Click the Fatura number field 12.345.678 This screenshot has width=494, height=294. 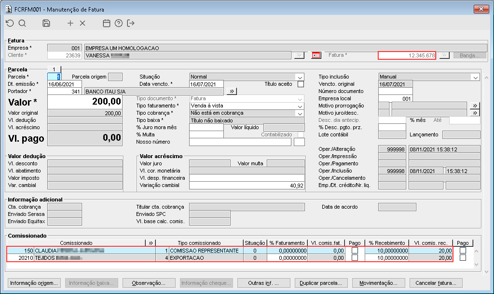[x=407, y=55]
